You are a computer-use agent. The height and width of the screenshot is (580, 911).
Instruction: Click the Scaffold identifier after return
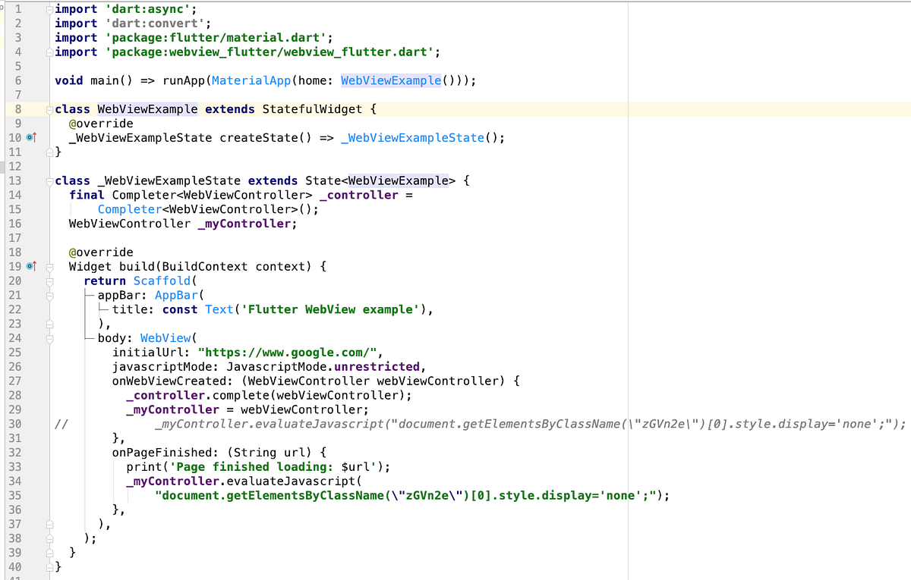pyautogui.click(x=162, y=281)
